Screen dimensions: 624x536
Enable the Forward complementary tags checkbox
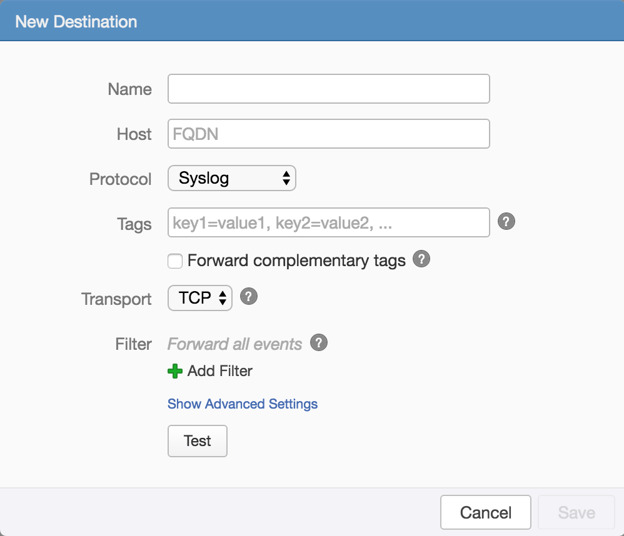tap(175, 261)
